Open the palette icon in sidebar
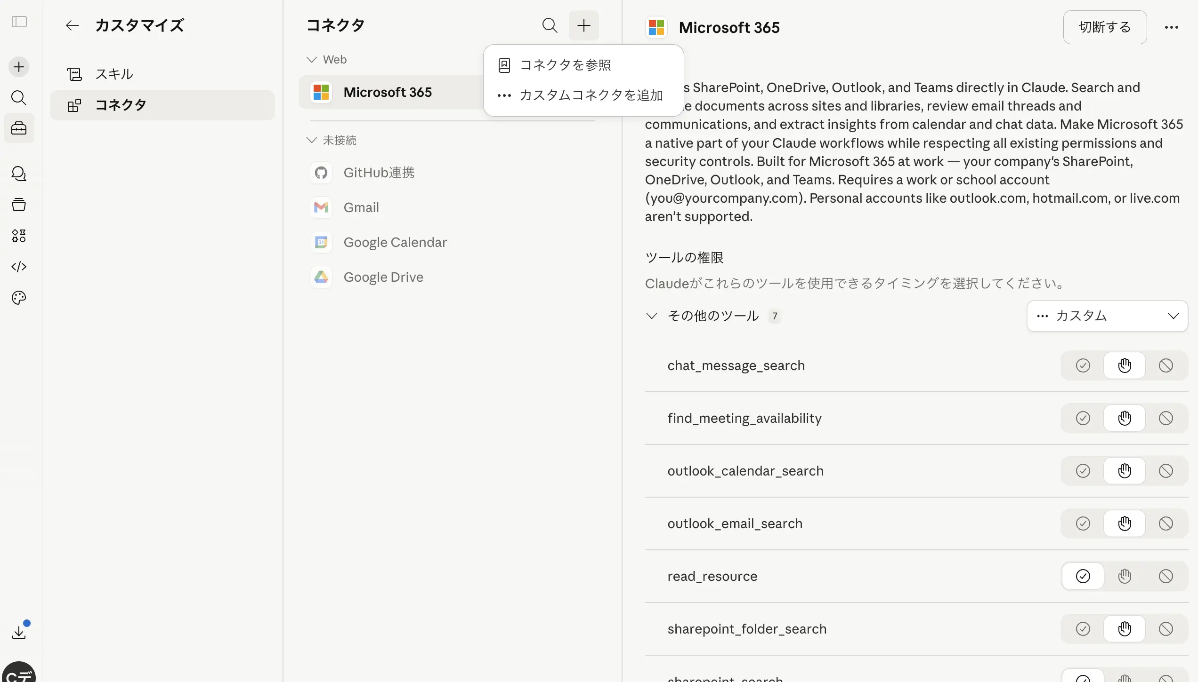1198x682 pixels. (x=19, y=298)
